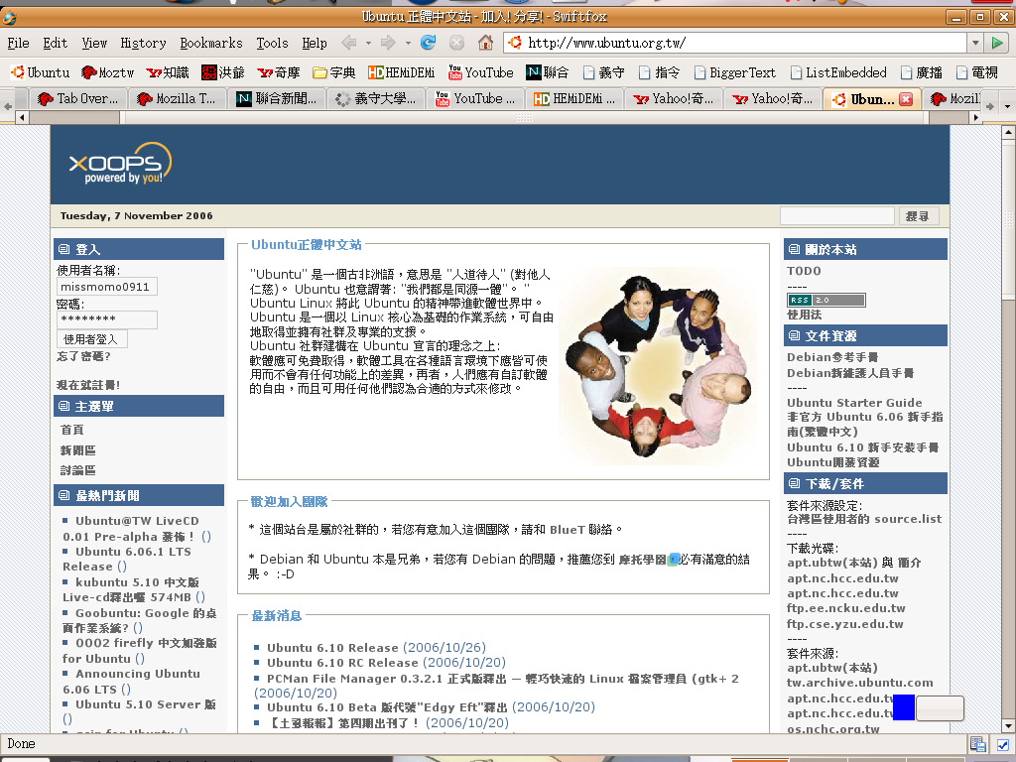Click the session save icon in status bar
Screen dimensions: 1016x762
pyautogui.click(x=977, y=744)
